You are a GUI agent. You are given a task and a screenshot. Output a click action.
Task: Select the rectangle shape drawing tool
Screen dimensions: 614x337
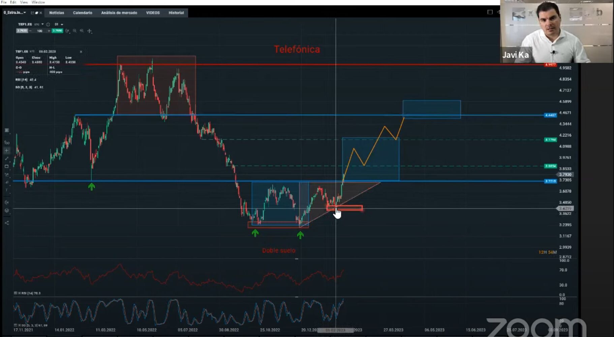point(7,166)
